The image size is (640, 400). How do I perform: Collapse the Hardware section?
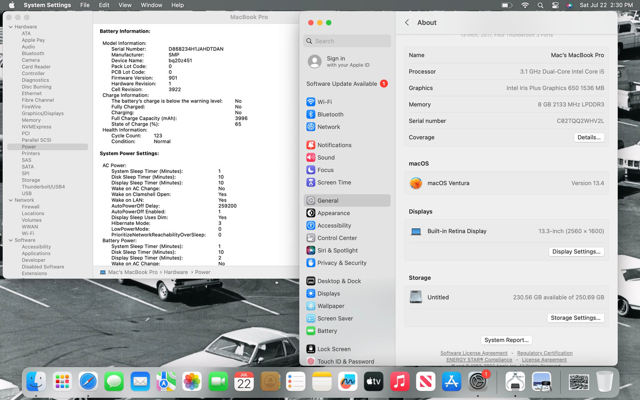[11, 27]
